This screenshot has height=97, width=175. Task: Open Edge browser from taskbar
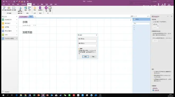17,95
